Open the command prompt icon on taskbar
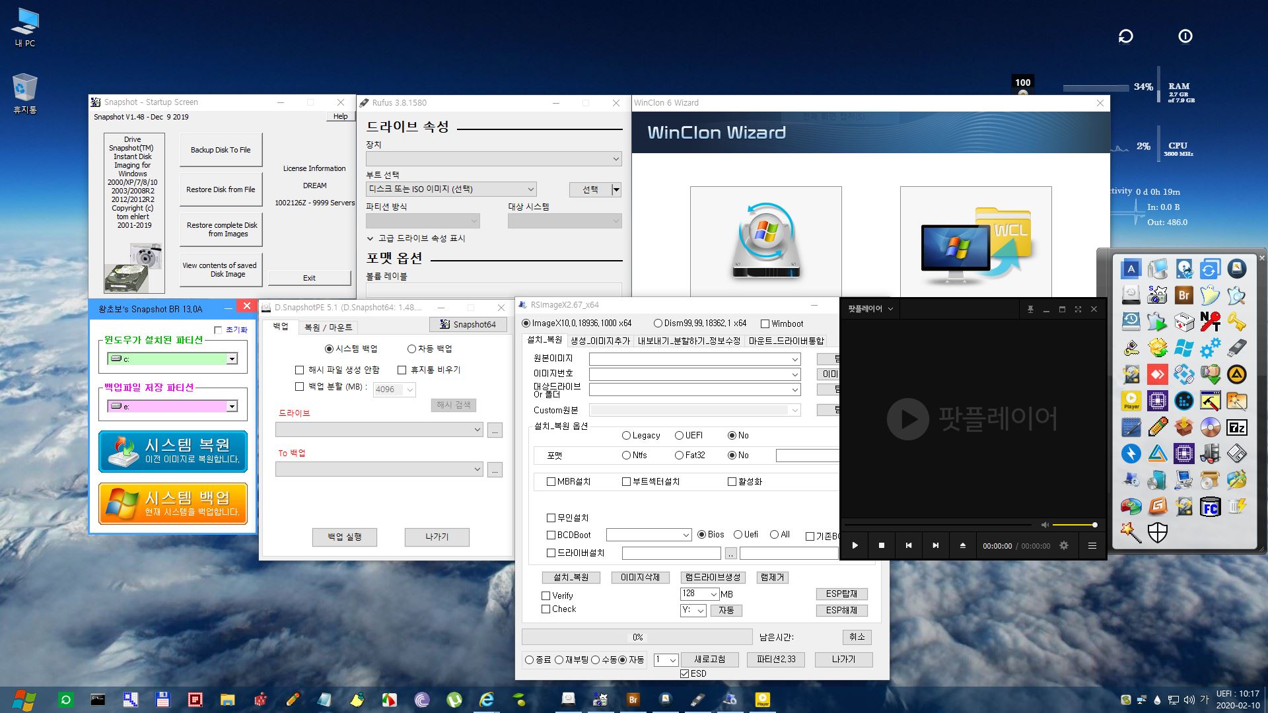 98,700
